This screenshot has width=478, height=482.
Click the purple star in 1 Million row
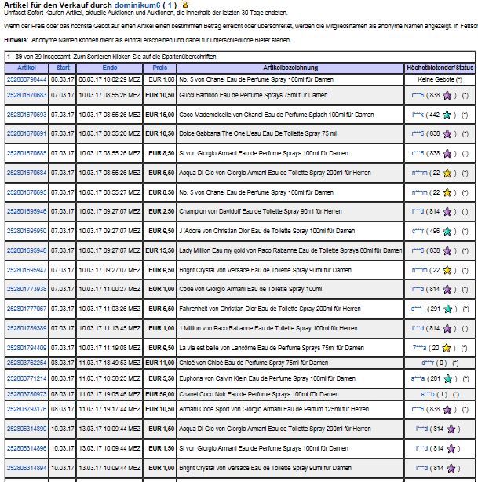coord(447,329)
